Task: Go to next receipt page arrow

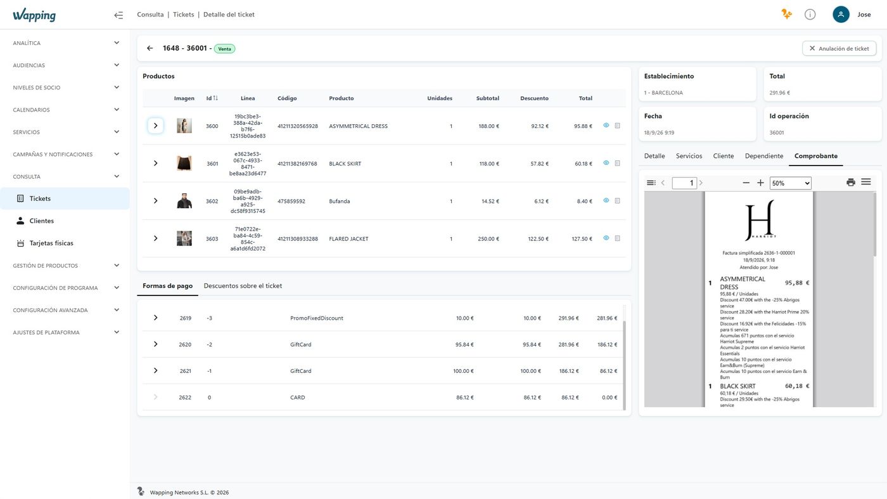Action: coord(701,183)
